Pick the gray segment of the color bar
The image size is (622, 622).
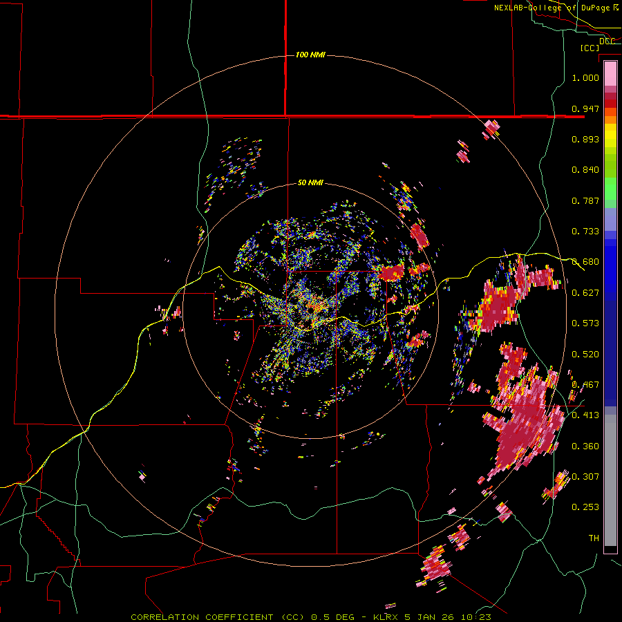tap(610, 480)
